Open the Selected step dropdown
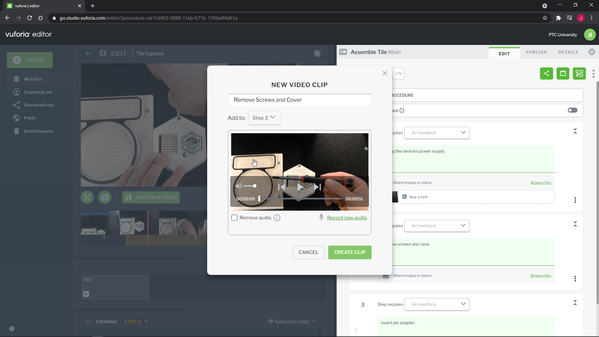The width and height of the screenshot is (599, 337). (292, 321)
